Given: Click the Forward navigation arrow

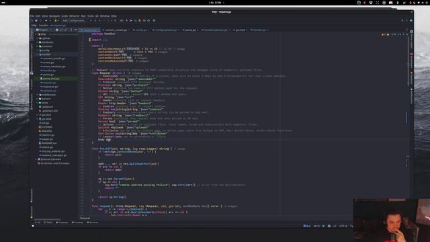Looking at the screenshot, I should (50, 21).
